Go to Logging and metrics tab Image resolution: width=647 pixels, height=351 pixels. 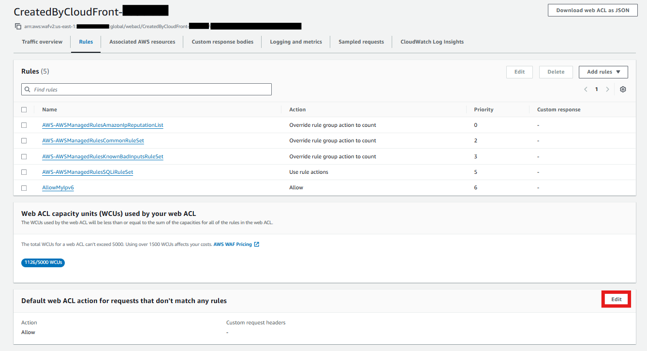point(296,42)
